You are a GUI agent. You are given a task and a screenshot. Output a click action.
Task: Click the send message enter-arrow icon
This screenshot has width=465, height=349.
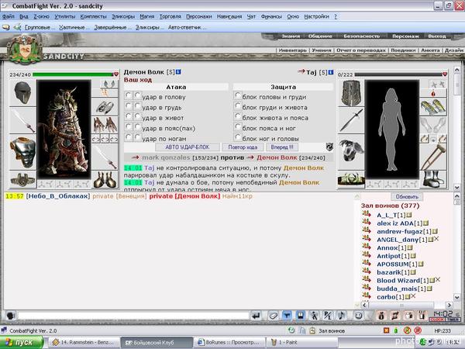click(x=256, y=316)
